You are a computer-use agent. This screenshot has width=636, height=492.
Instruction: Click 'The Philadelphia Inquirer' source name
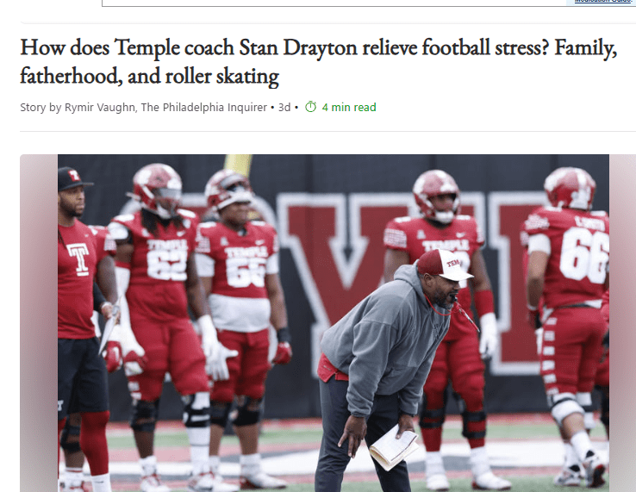pyautogui.click(x=204, y=108)
